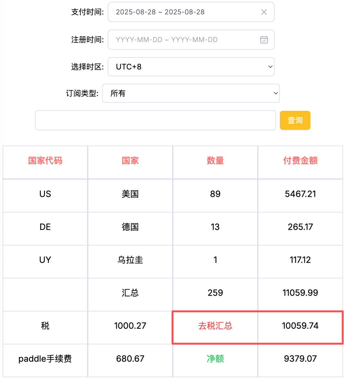Click the 数量 table header
Screen dimensions: 347x382
pyautogui.click(x=215, y=161)
